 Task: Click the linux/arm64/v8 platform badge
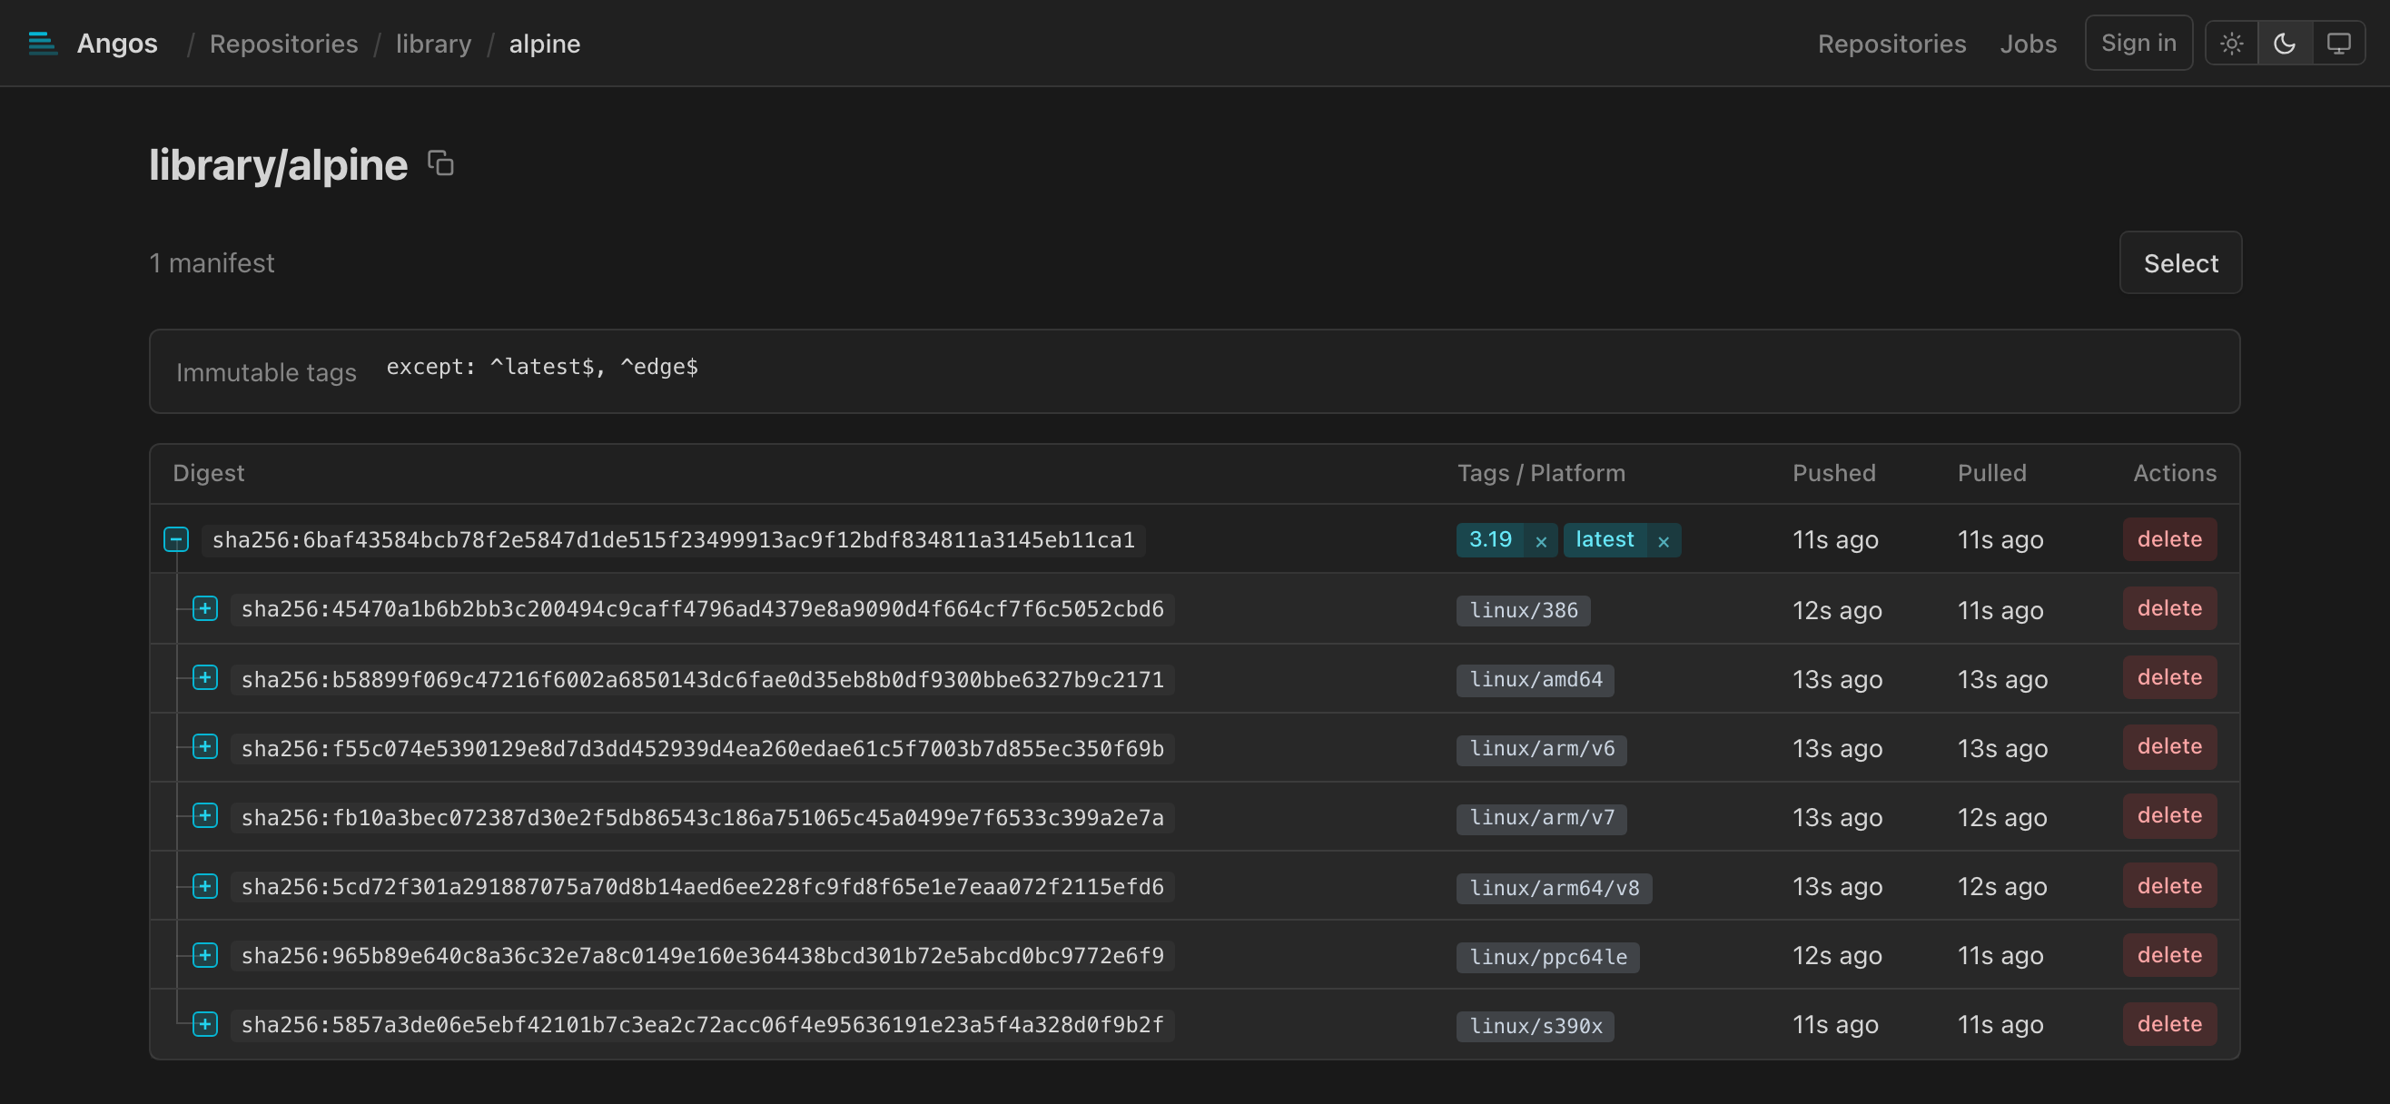tap(1554, 888)
